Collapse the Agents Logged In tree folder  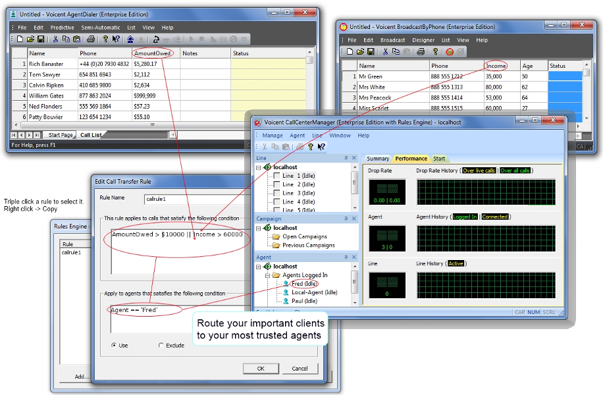click(269, 275)
